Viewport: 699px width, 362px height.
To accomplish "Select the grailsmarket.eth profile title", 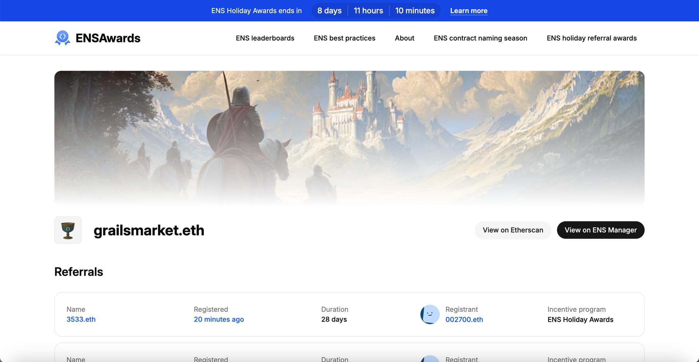I will [149, 231].
